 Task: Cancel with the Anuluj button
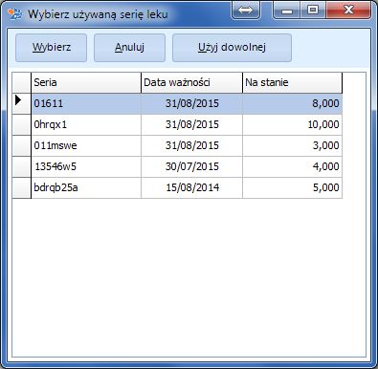click(129, 48)
